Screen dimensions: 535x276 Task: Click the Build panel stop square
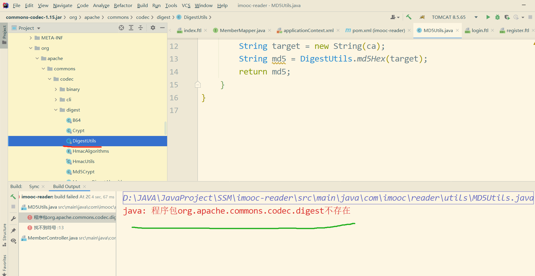pyautogui.click(x=13, y=207)
